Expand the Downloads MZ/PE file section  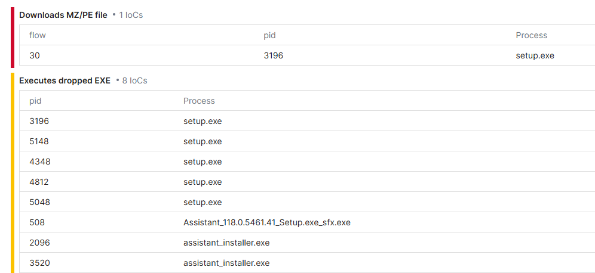click(63, 15)
